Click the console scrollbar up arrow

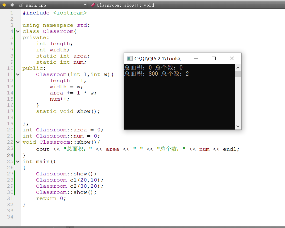pyautogui.click(x=238, y=68)
